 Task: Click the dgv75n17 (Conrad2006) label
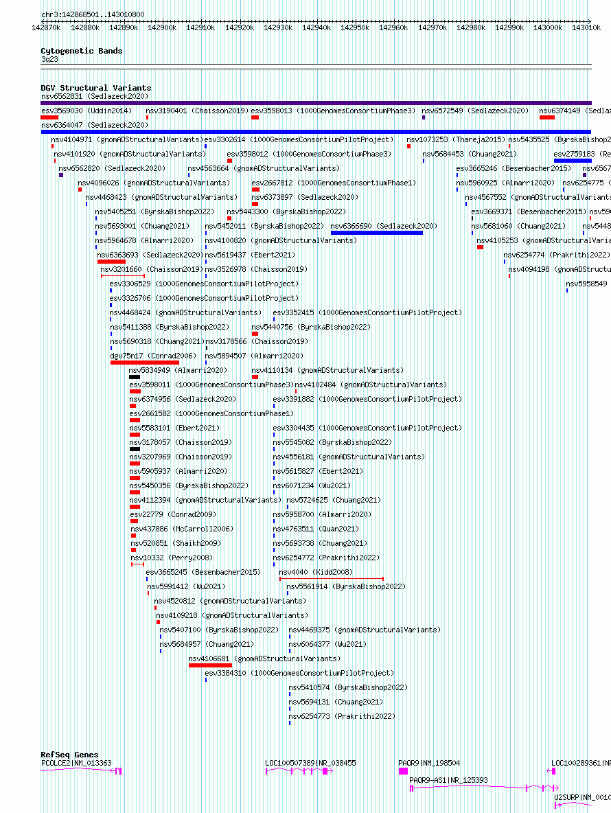click(x=153, y=356)
